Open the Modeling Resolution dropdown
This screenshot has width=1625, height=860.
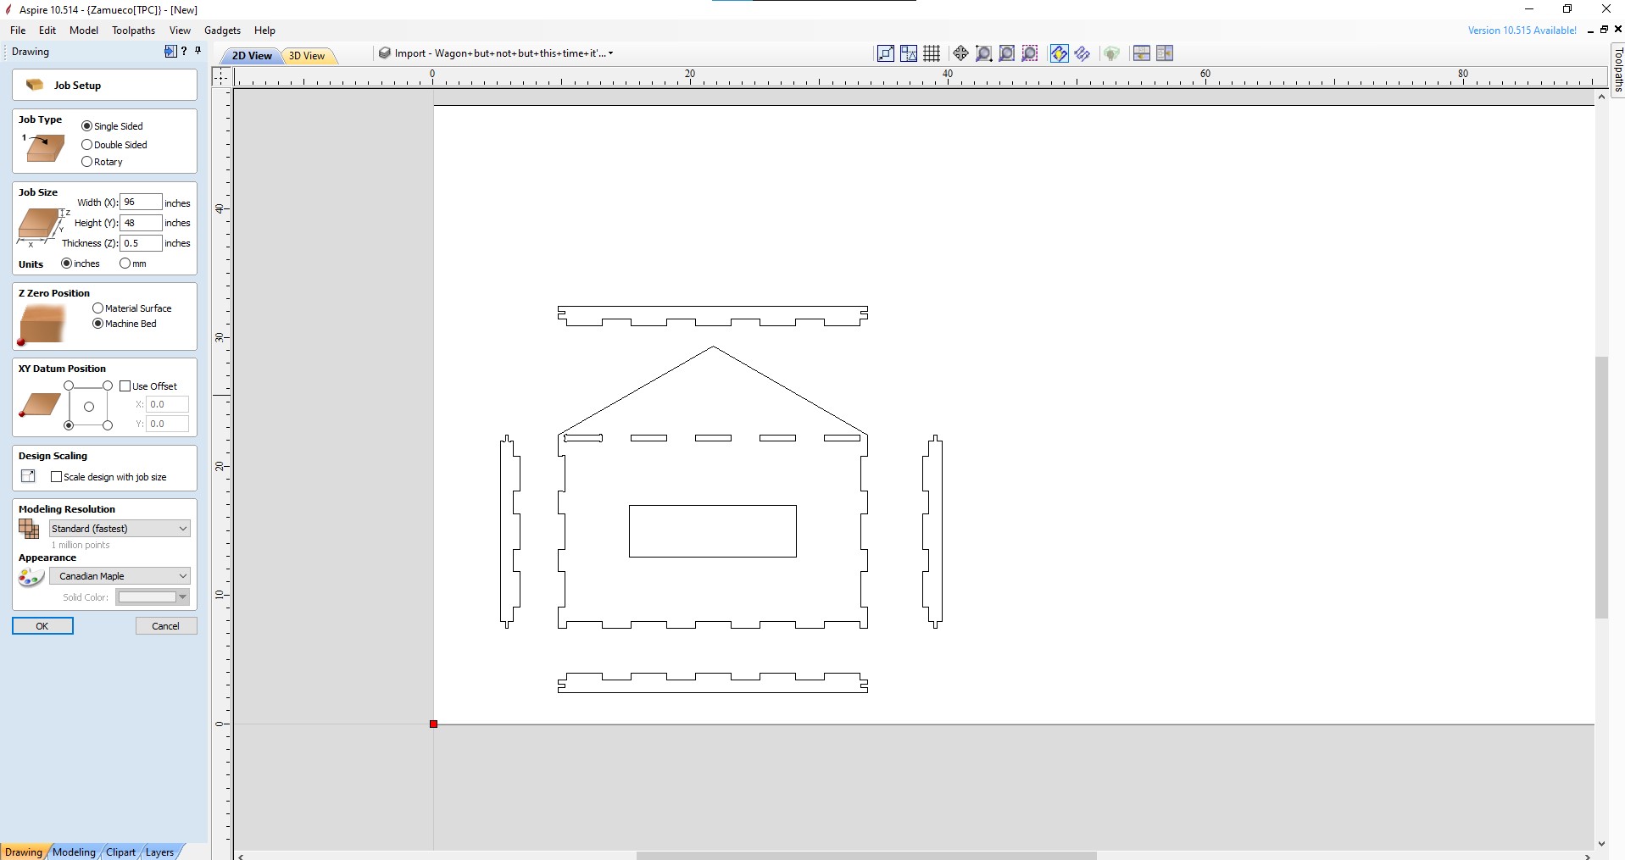pyautogui.click(x=120, y=528)
